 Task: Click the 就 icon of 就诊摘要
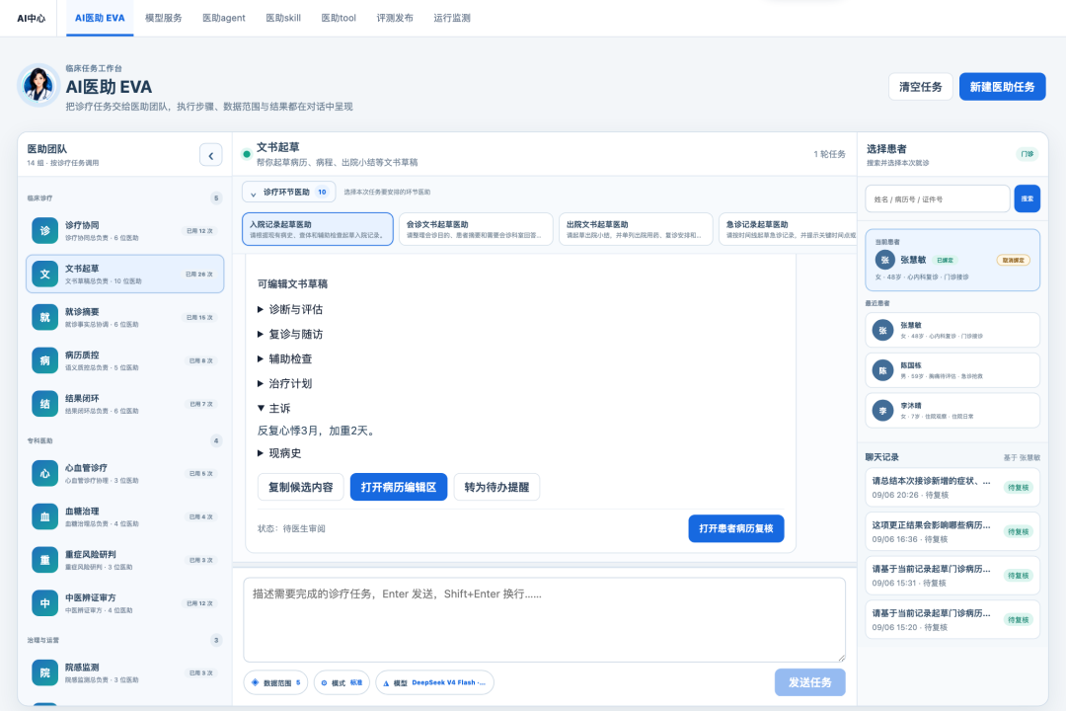pos(44,317)
